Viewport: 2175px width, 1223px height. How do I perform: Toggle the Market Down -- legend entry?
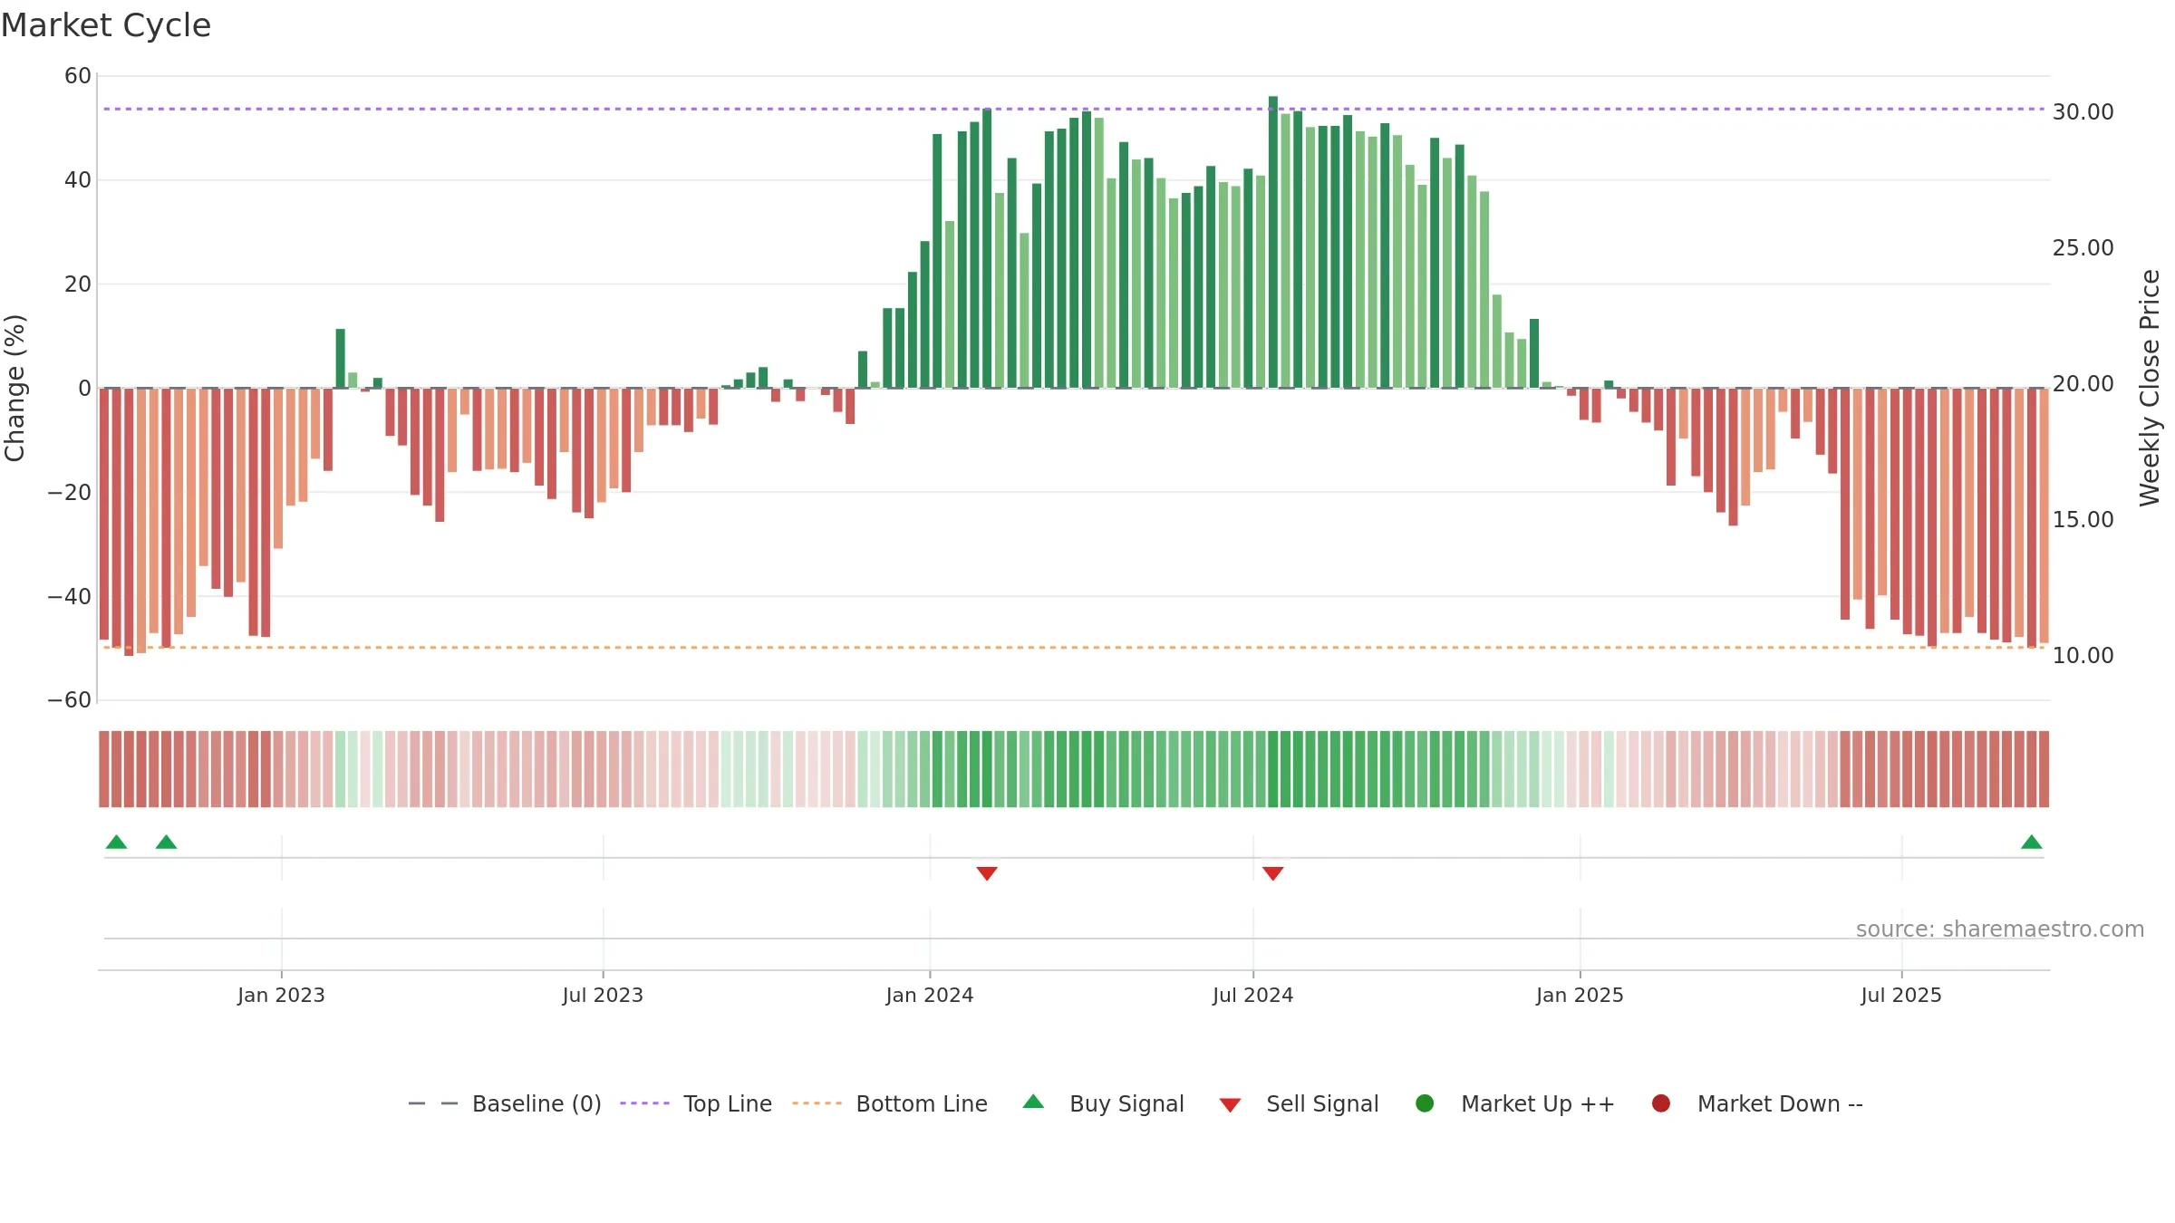pos(1757,1103)
